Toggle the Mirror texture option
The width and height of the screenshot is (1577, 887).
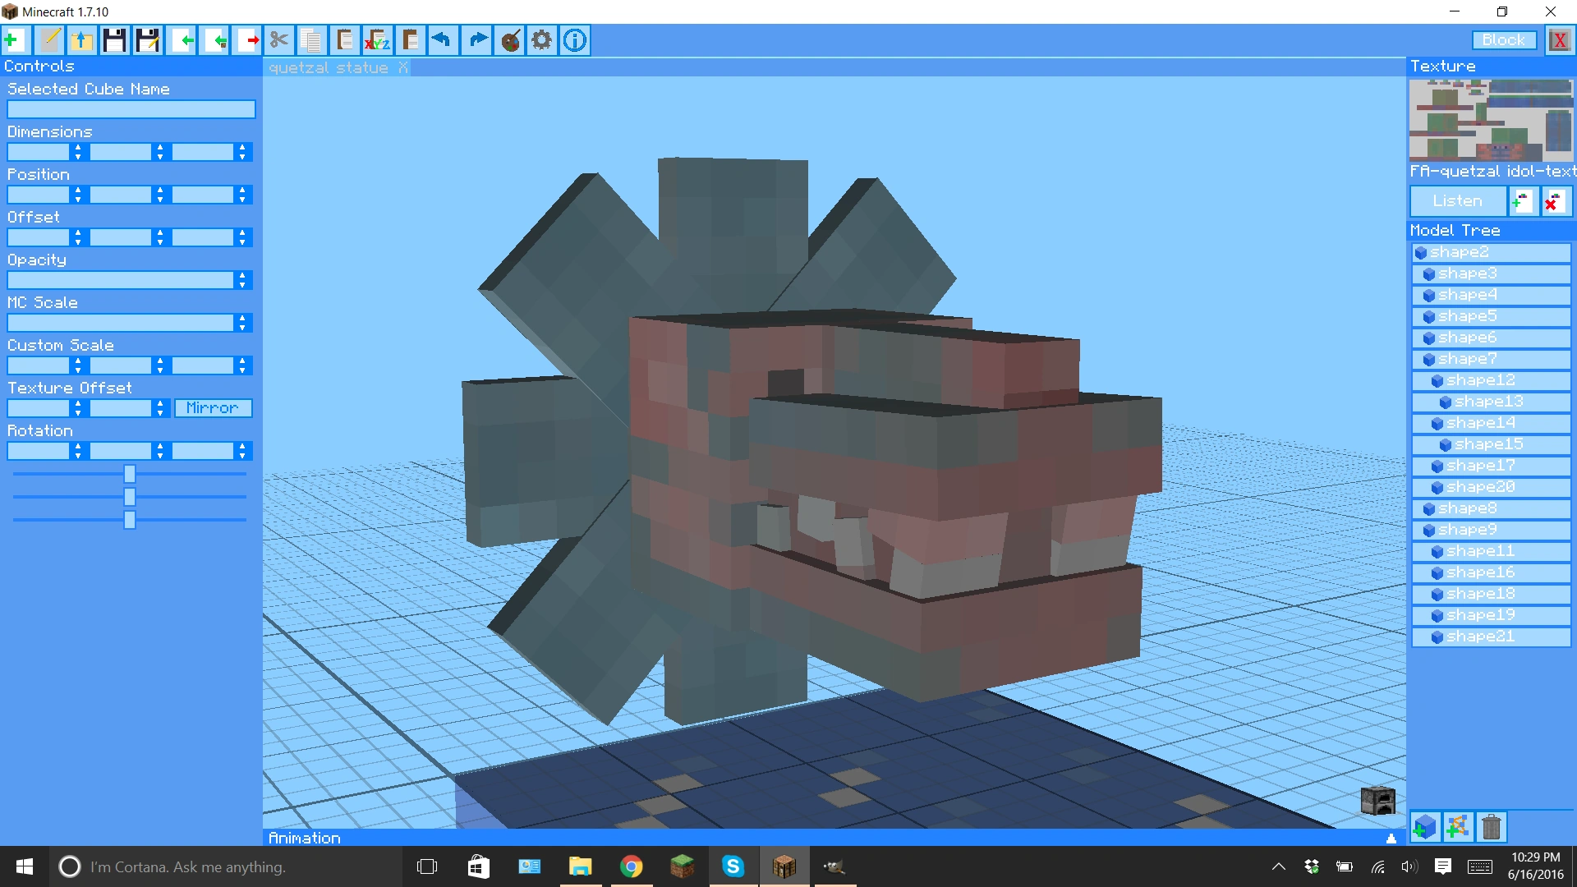(x=213, y=408)
